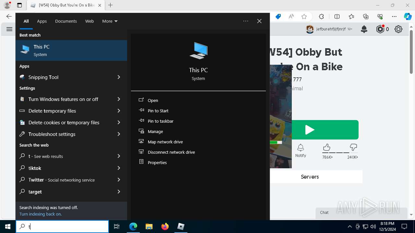Viewport: 415px width, 233px height.
Task: Switch to the Documents search tab
Action: pyautogui.click(x=66, y=21)
